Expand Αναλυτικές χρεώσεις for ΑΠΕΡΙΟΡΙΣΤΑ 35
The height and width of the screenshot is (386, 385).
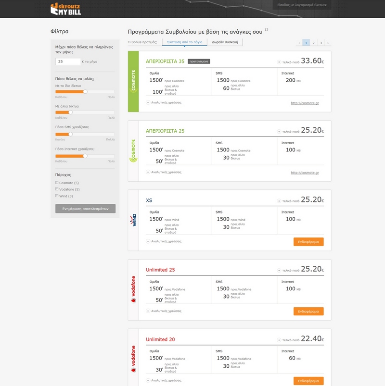(164, 102)
